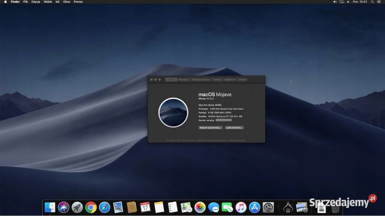
Task: Open System Information calipers icon in Dock
Action: point(288,208)
